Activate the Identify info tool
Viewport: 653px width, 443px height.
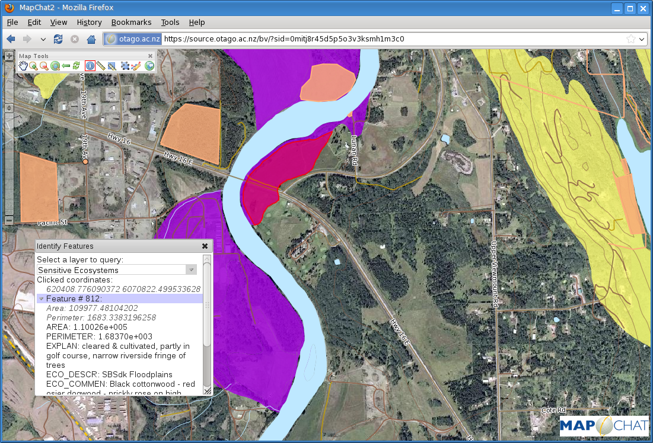[x=90, y=66]
